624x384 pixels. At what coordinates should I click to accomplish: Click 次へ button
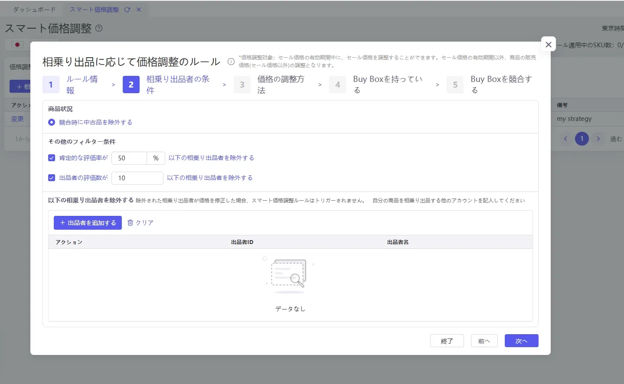tap(522, 341)
